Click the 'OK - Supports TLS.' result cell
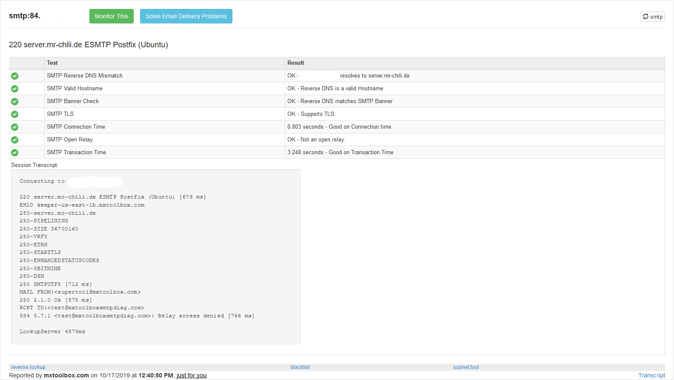Screen dimensions: 674x380 pyautogui.click(x=311, y=114)
